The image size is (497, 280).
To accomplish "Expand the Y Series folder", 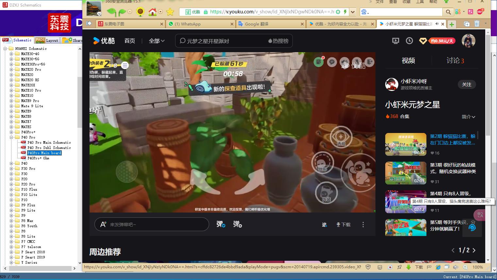I will coord(11,262).
